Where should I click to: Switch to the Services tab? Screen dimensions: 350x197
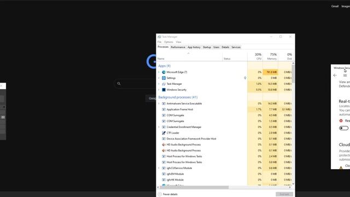tap(236, 47)
